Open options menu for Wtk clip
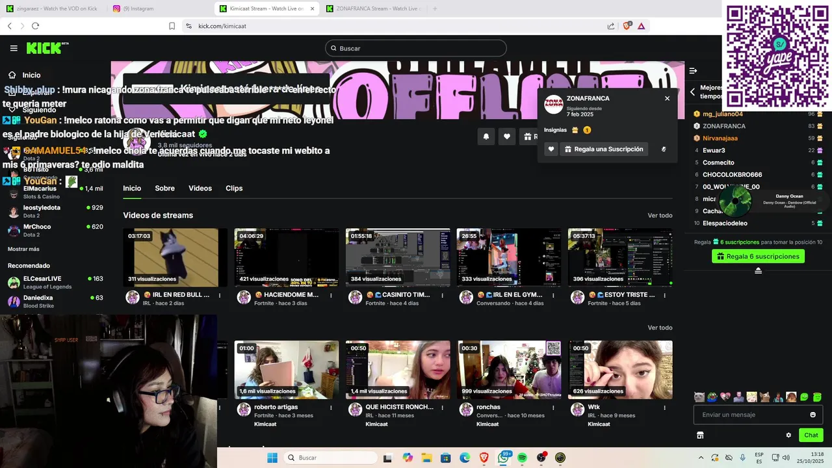The height and width of the screenshot is (468, 832). coord(664,408)
